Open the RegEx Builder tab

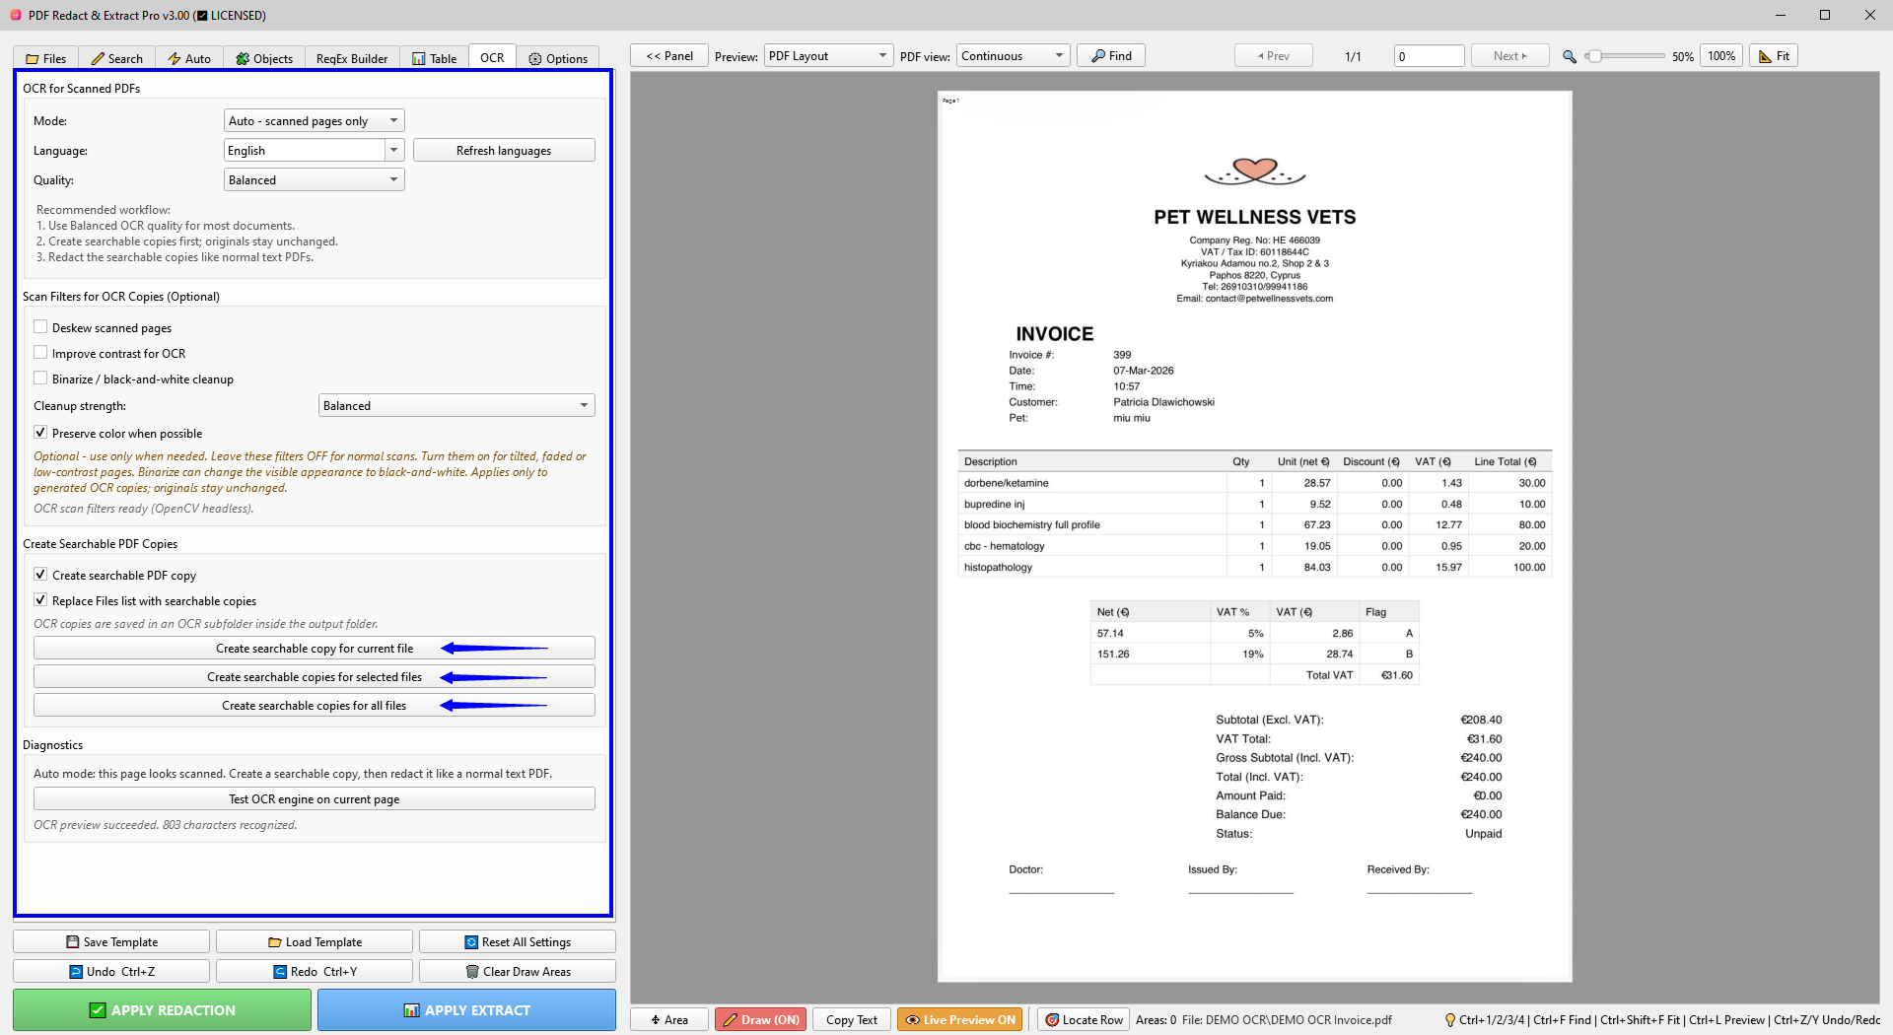point(352,58)
